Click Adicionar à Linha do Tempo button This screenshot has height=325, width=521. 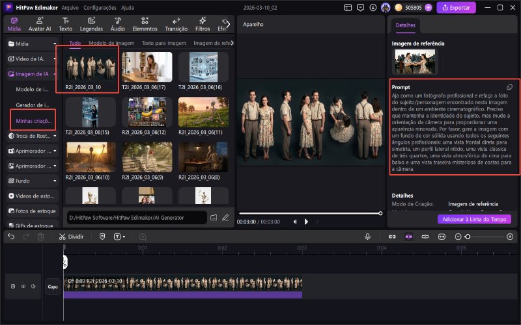[x=474, y=219]
